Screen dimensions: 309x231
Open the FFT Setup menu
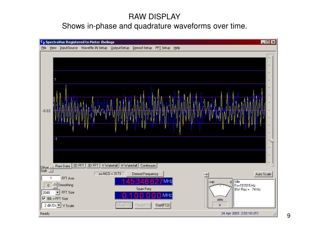coord(163,48)
